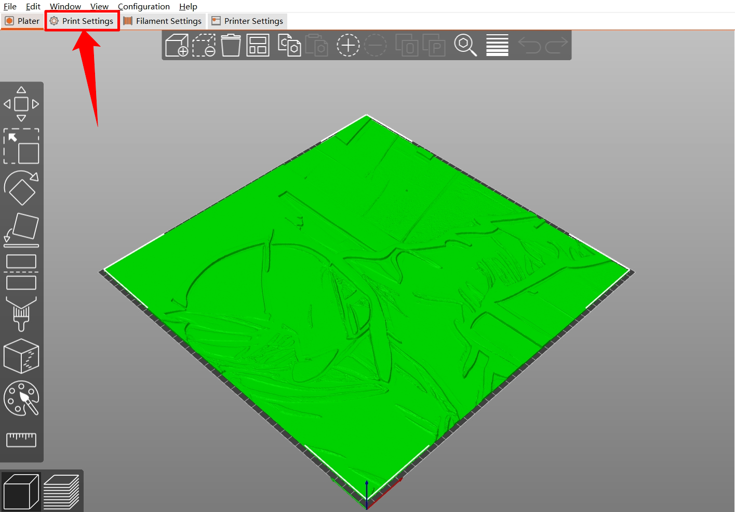
Task: Toggle the 3D editor view cube
Action: (x=21, y=490)
